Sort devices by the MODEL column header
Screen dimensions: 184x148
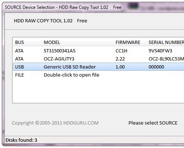tap(77, 42)
